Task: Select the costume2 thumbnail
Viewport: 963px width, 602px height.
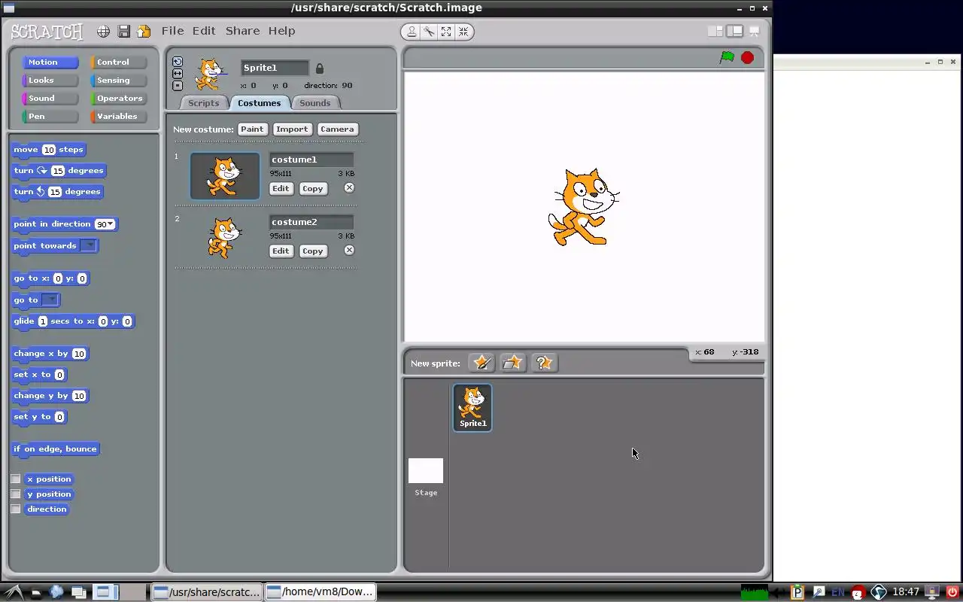Action: [x=225, y=239]
